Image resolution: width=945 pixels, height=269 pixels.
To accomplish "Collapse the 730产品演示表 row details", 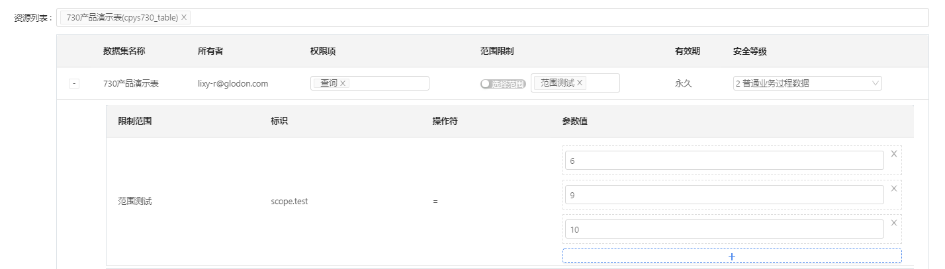I will click(74, 84).
